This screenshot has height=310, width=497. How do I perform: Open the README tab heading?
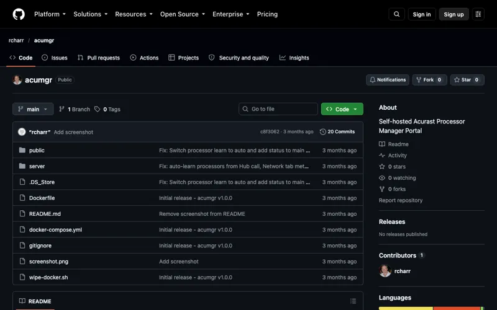coord(35,301)
